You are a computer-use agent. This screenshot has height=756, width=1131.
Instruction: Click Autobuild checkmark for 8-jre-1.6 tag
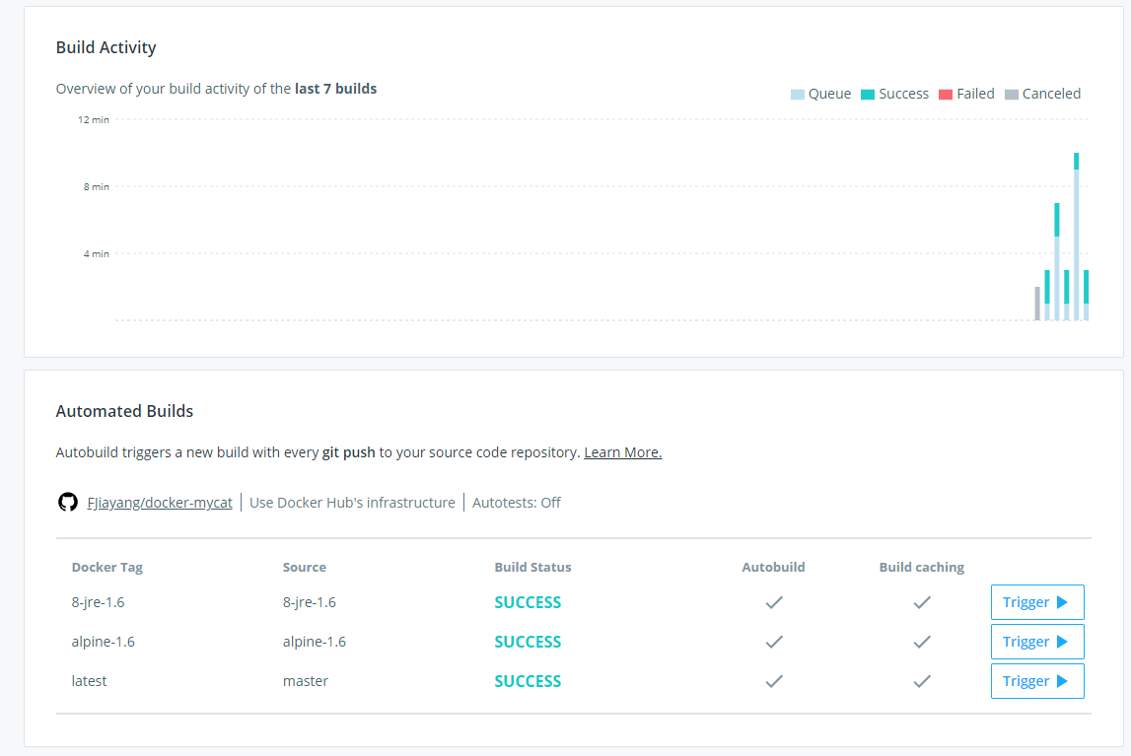774,602
